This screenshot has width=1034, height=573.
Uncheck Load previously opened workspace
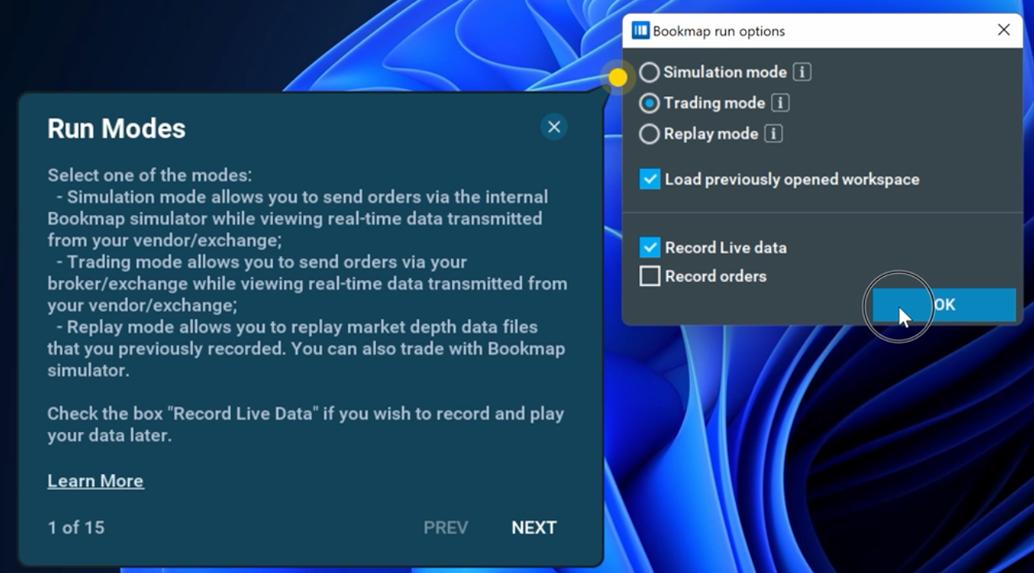(650, 179)
